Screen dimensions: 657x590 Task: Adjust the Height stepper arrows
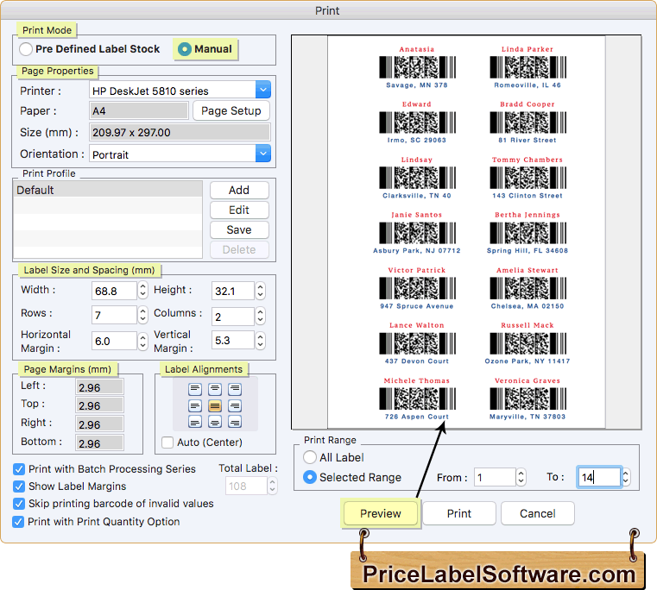(260, 290)
